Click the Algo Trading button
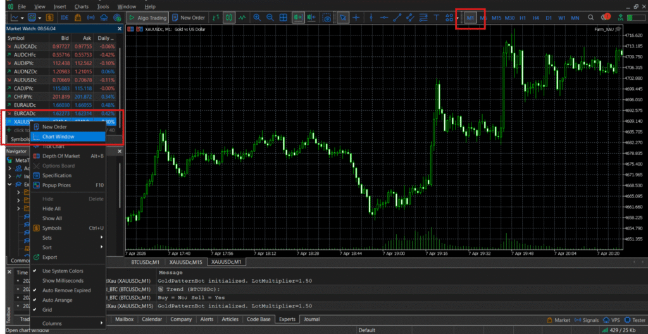This screenshot has height=334, width=648. (147, 18)
